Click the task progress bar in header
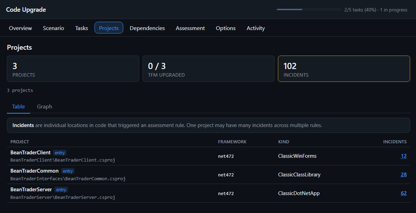This screenshot has width=416, height=213. (309, 10)
